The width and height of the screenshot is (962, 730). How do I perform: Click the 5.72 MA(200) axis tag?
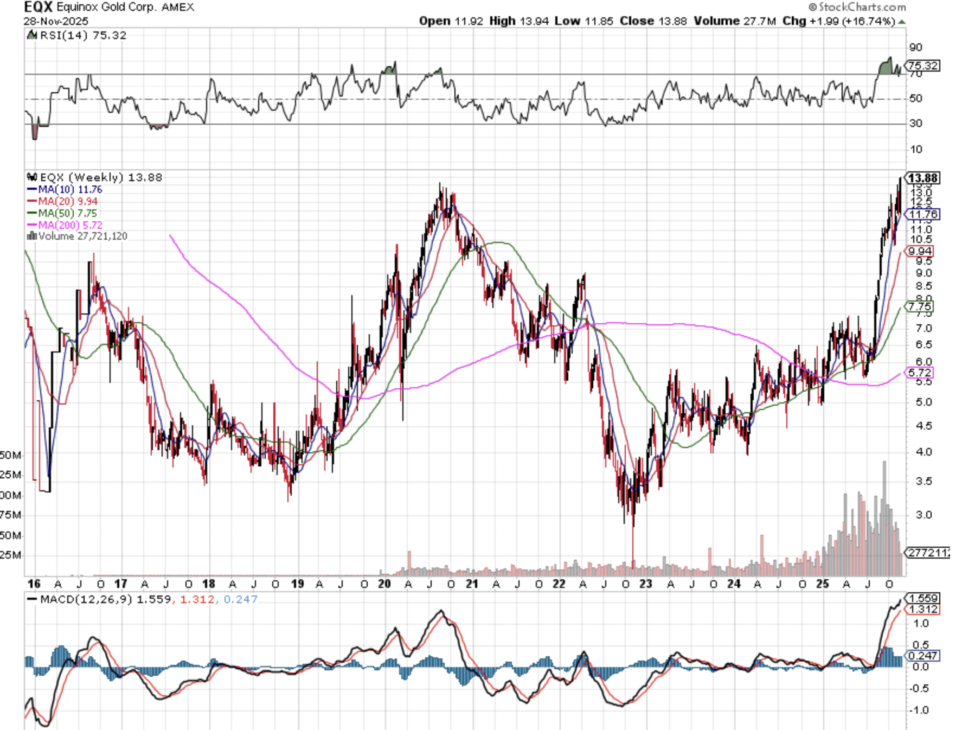[919, 373]
